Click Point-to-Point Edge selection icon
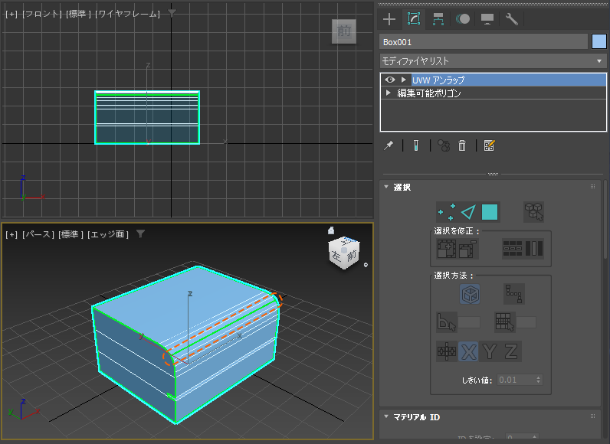Viewport: 610px width, 444px height. (514, 294)
